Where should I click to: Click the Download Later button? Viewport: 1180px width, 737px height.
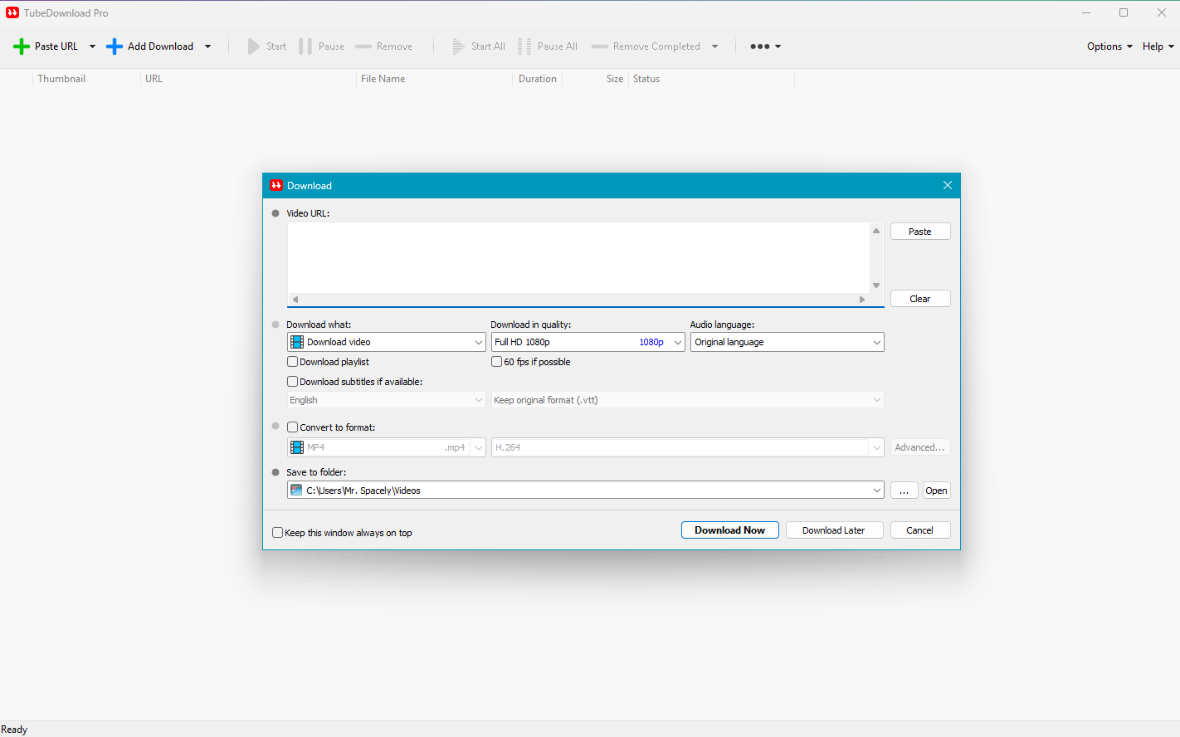[833, 530]
